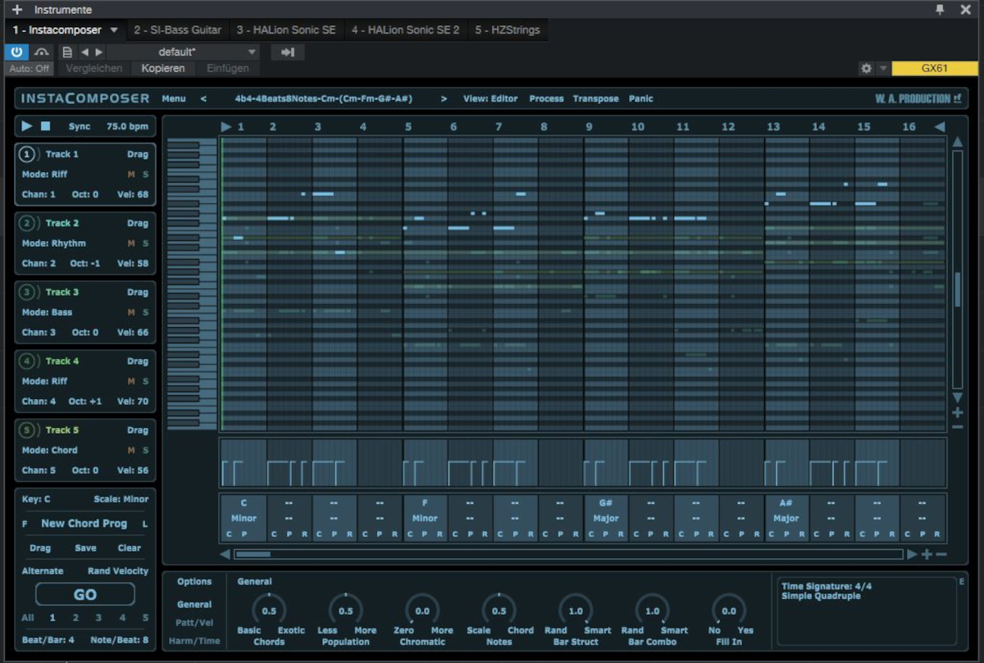The width and height of the screenshot is (984, 663).
Task: Expand the dropdown arrow beside the gear
Action: point(883,68)
